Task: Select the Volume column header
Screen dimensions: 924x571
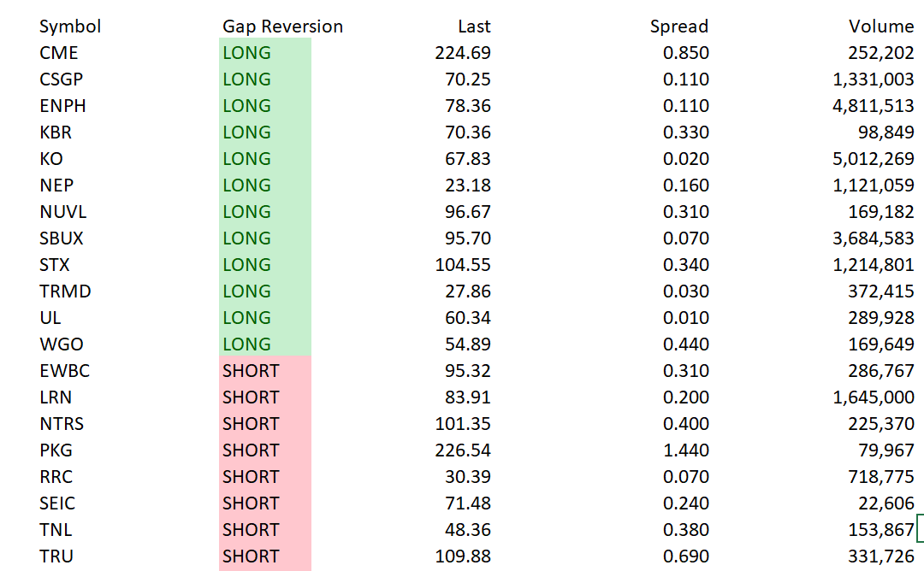Action: (x=881, y=26)
